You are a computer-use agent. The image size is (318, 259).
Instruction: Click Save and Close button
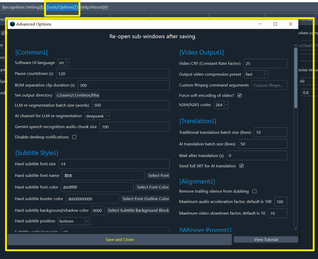(119, 240)
